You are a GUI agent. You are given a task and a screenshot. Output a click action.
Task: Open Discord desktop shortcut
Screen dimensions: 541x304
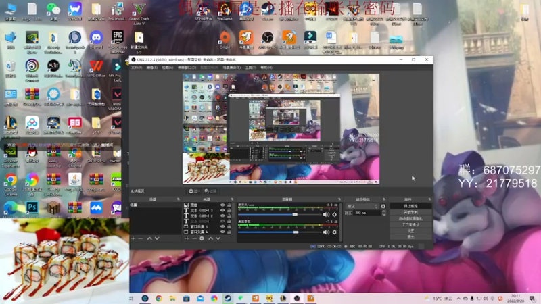pyautogui.click(x=96, y=40)
